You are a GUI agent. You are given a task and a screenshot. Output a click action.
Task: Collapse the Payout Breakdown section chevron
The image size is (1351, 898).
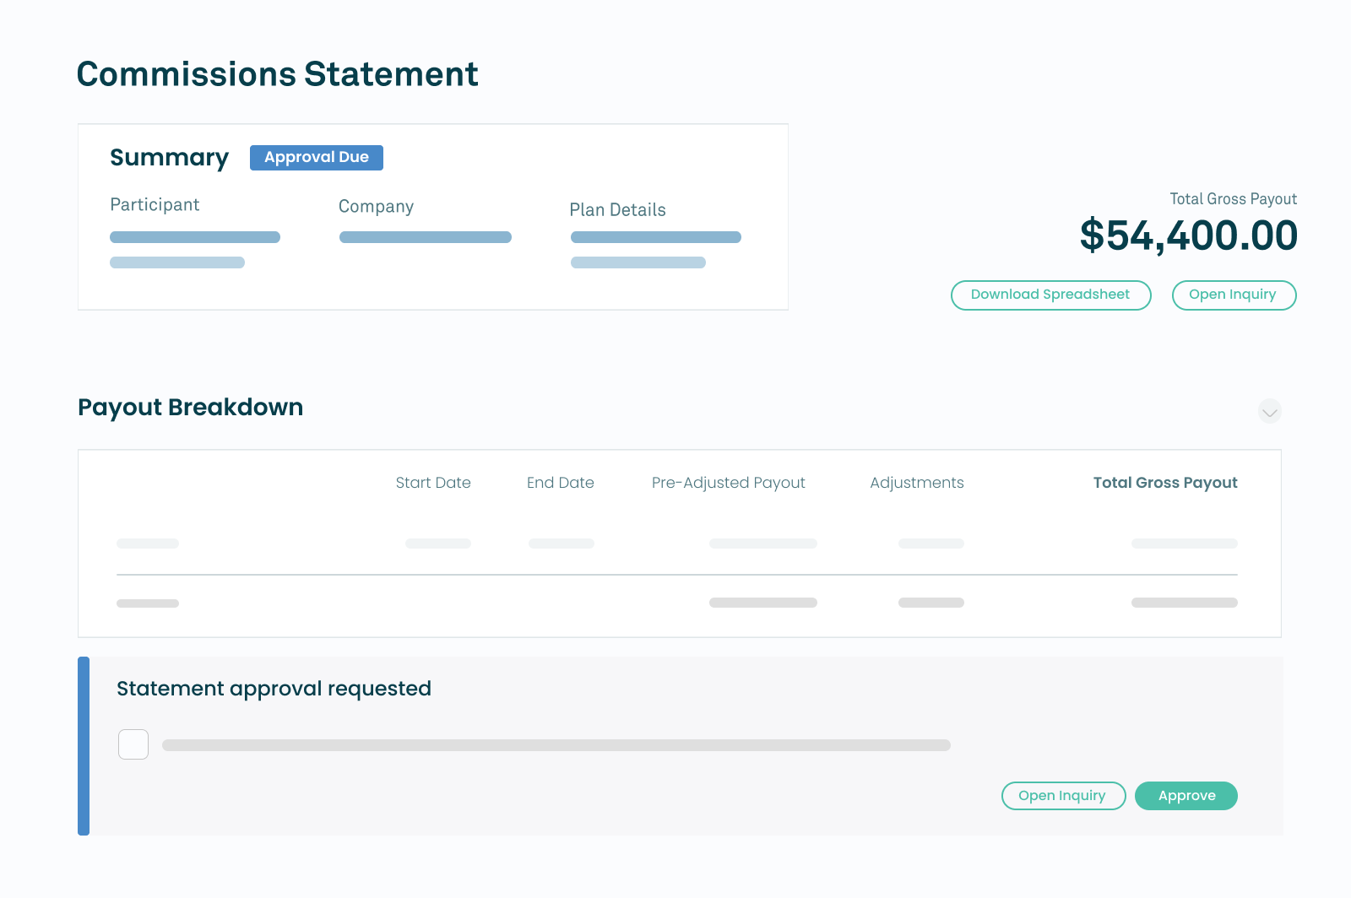[x=1269, y=412]
